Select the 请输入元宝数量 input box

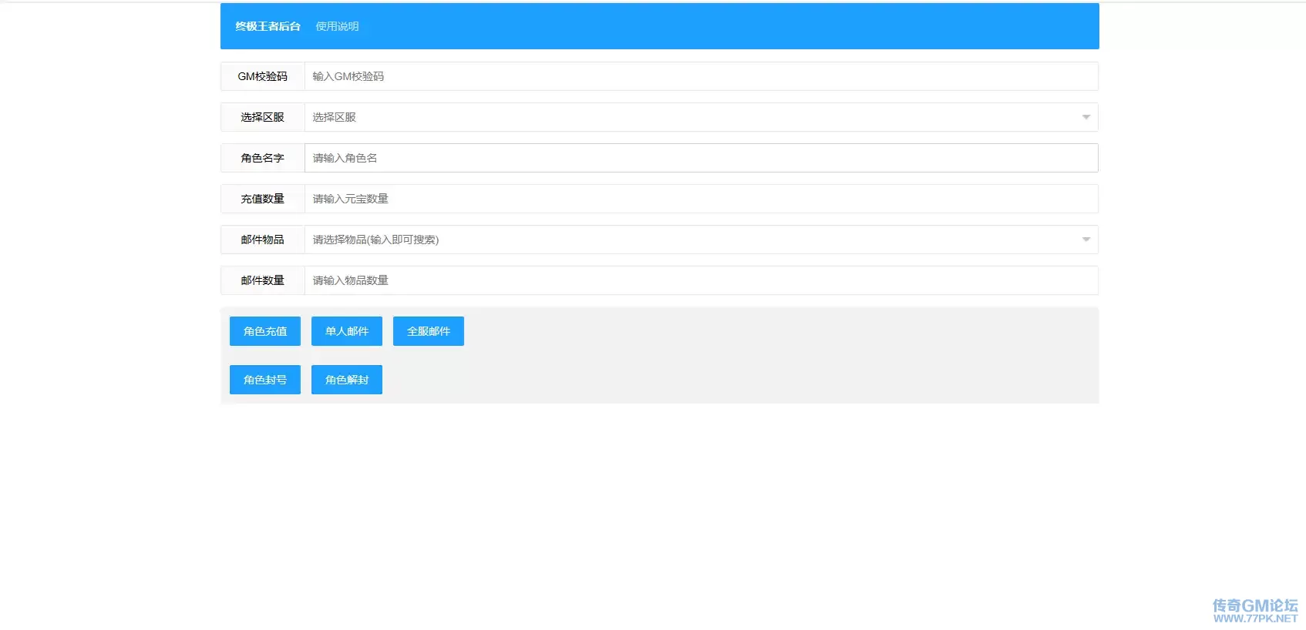coord(701,199)
